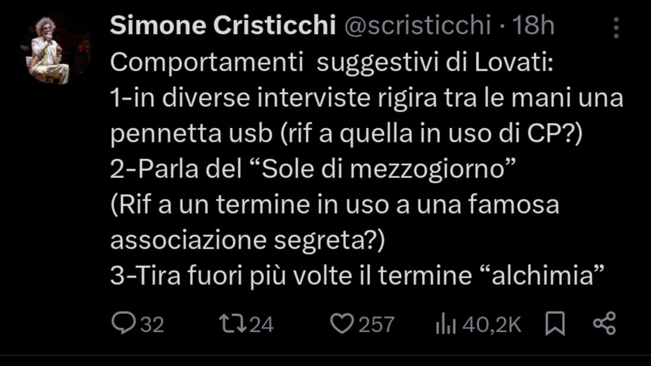Click the like count 257

(377, 324)
